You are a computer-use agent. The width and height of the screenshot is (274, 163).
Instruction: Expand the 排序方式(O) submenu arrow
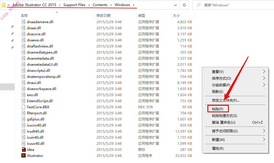tap(264, 78)
